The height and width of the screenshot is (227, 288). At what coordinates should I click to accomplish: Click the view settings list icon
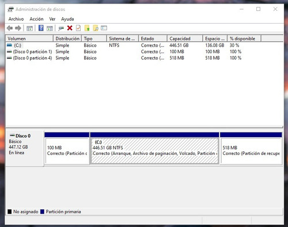click(x=104, y=28)
